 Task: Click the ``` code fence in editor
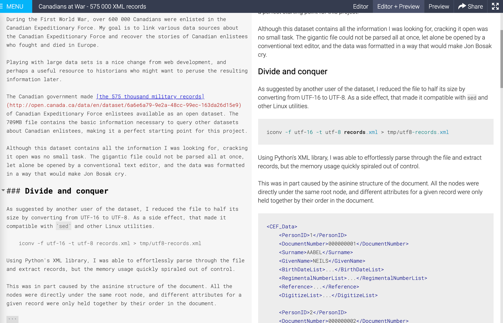[x=13, y=319]
